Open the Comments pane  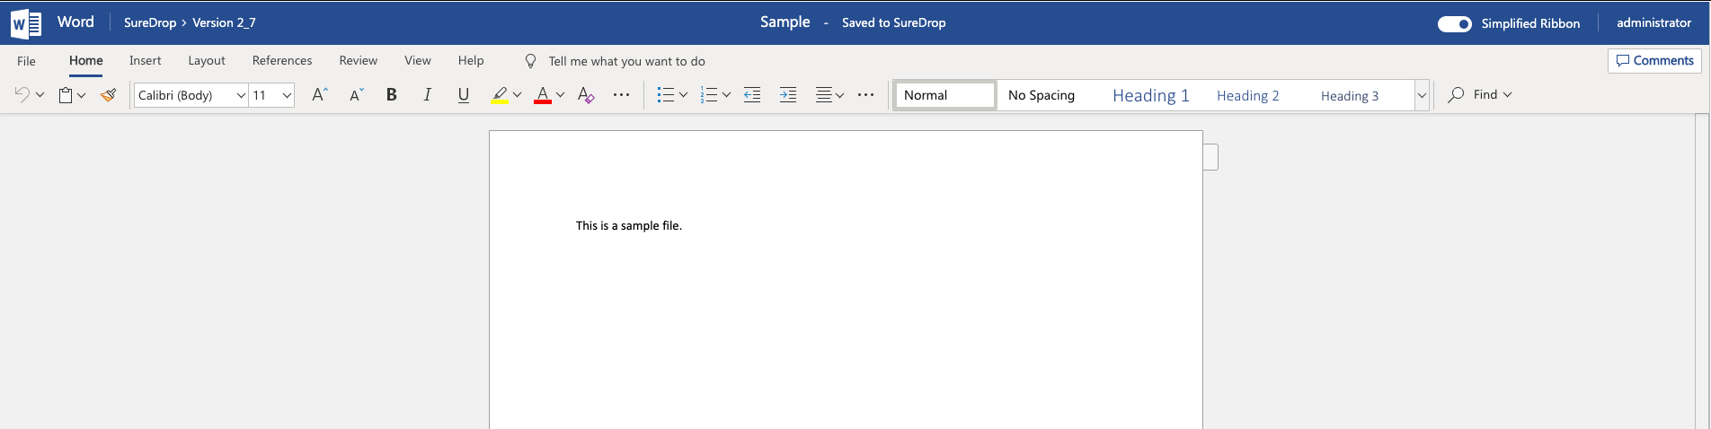tap(1654, 60)
